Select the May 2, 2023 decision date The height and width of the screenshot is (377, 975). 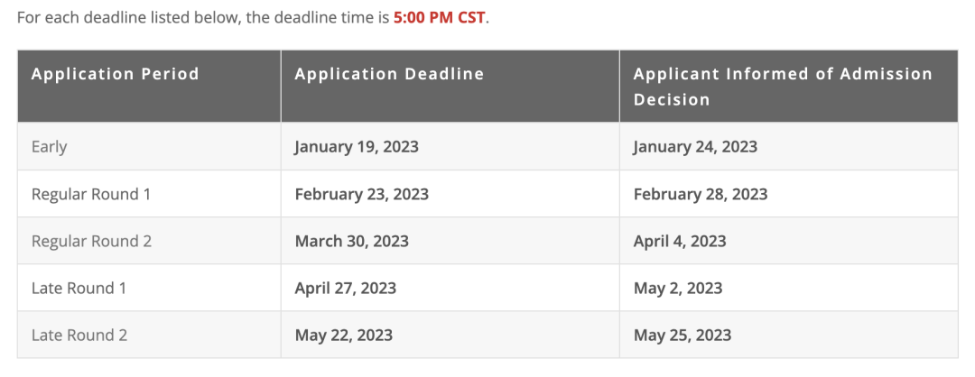click(678, 288)
